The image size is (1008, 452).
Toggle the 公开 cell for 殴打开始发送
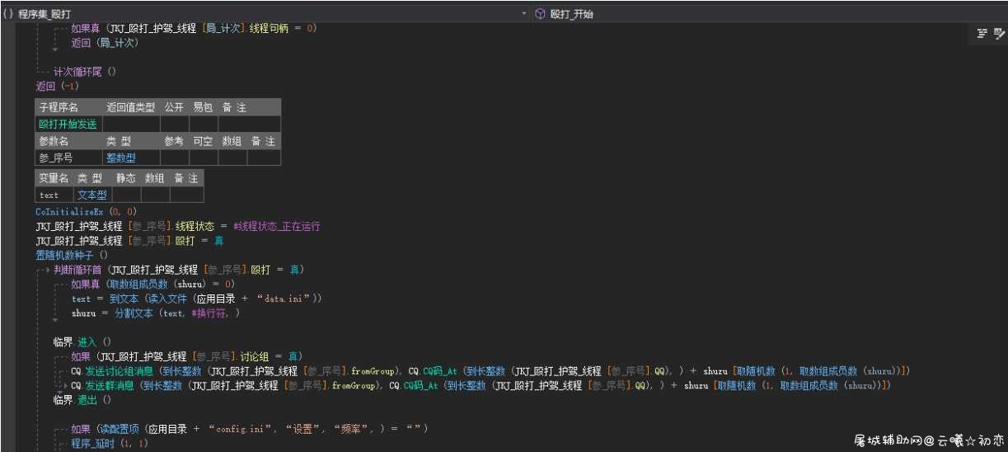click(174, 125)
